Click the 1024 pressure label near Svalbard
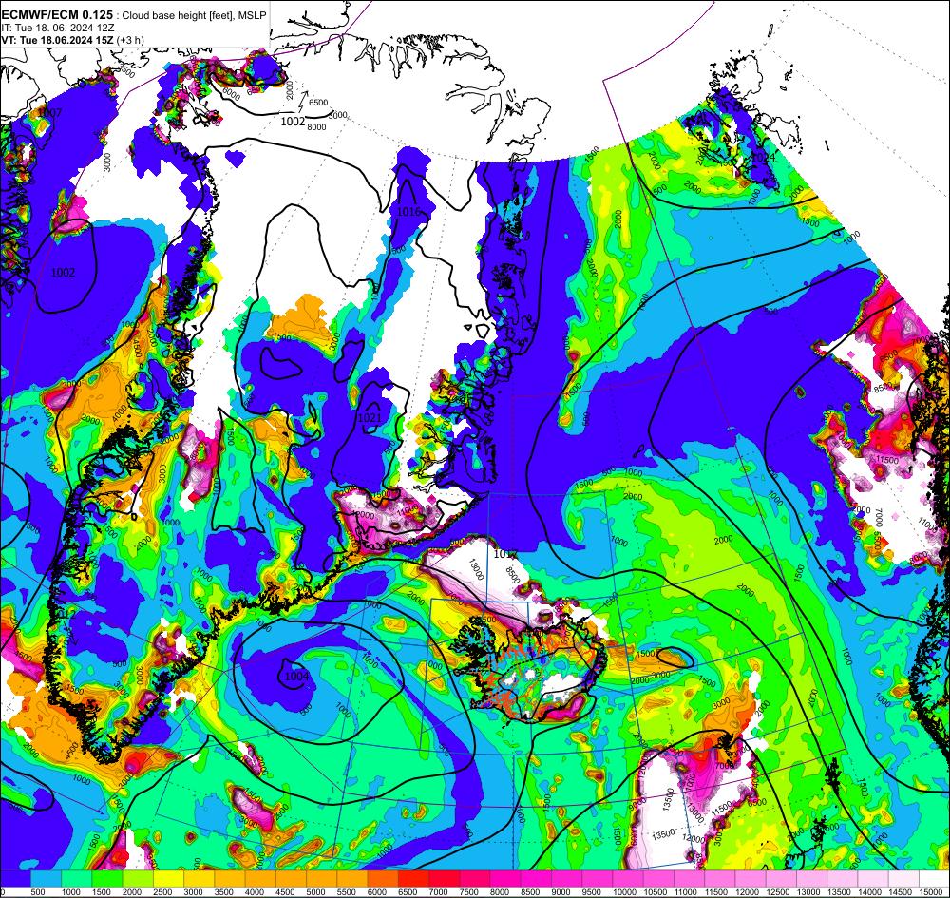Viewport: 950px width, 898px height. 763,157
